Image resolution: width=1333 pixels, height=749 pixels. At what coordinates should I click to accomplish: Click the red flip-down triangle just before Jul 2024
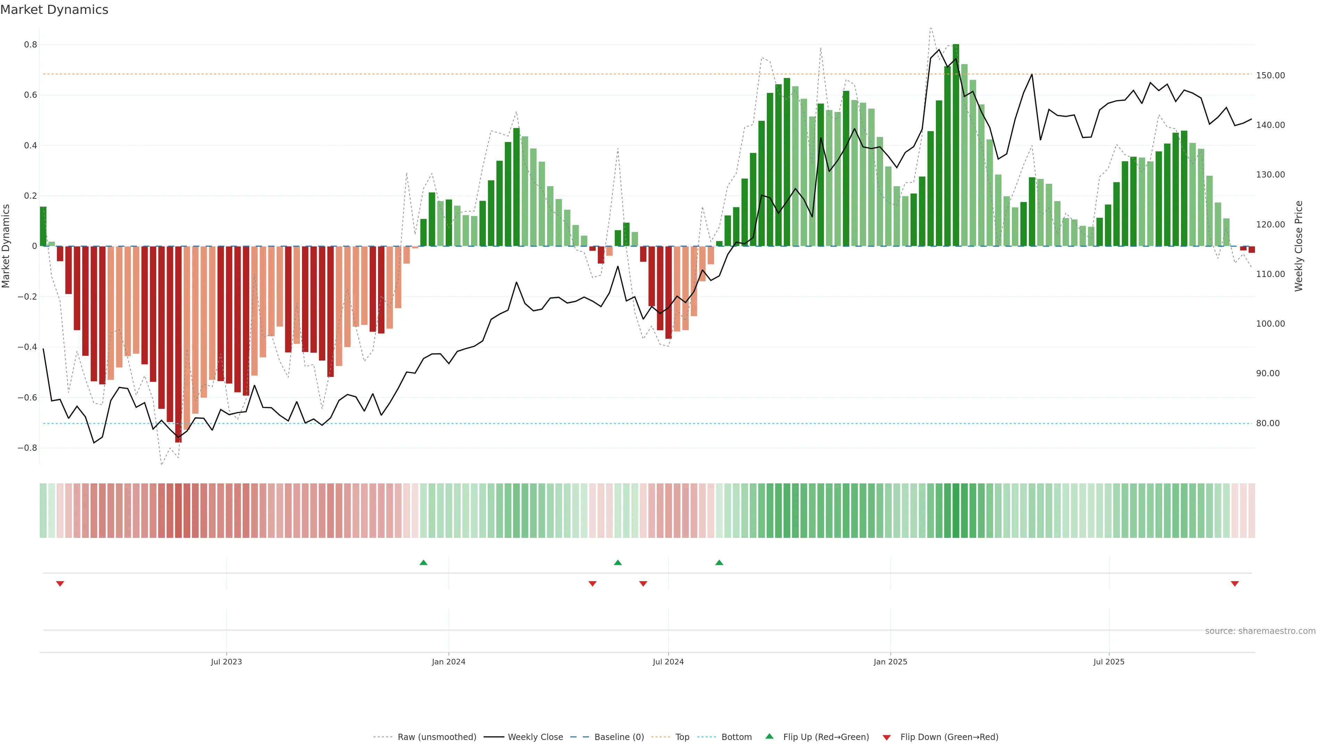click(643, 584)
